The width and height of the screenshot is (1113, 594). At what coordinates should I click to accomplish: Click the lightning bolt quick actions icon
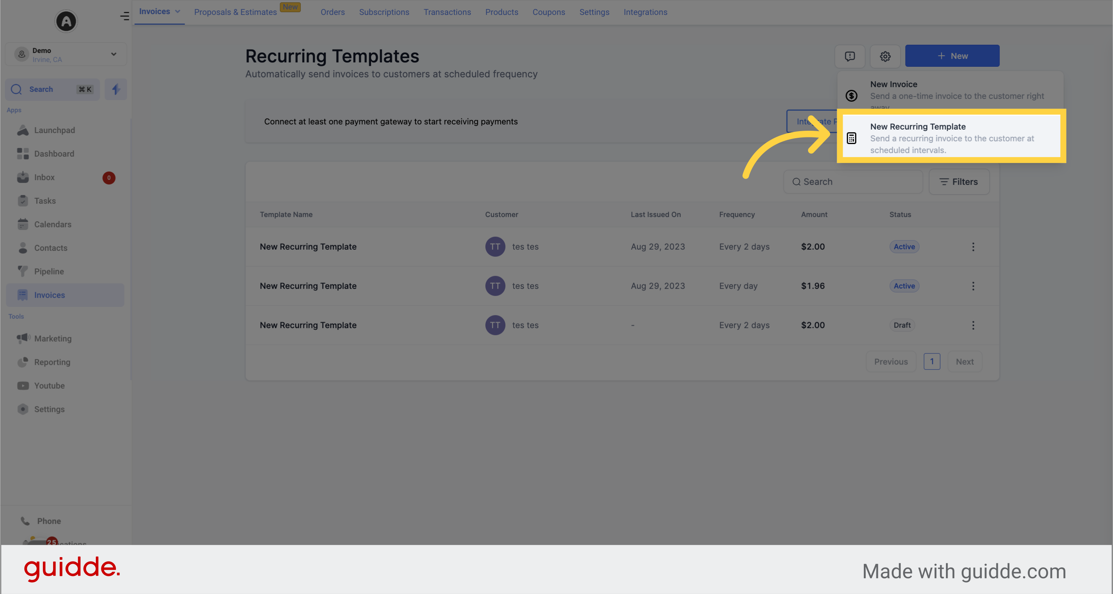pos(116,90)
